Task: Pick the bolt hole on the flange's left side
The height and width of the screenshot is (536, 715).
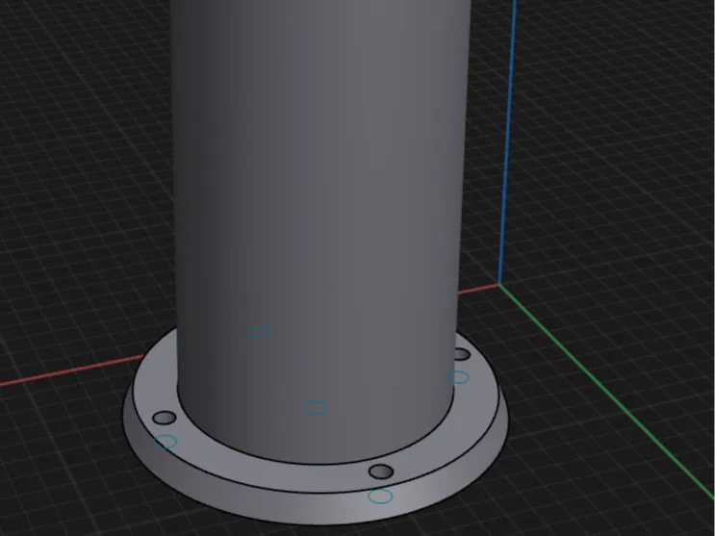Action: tap(165, 418)
